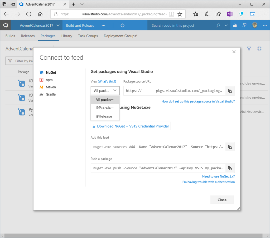
Task: Open feed settings gear icon
Action: click(x=259, y=49)
